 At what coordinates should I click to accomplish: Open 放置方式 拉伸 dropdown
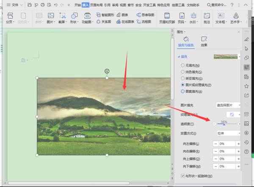pyautogui.click(x=228, y=133)
